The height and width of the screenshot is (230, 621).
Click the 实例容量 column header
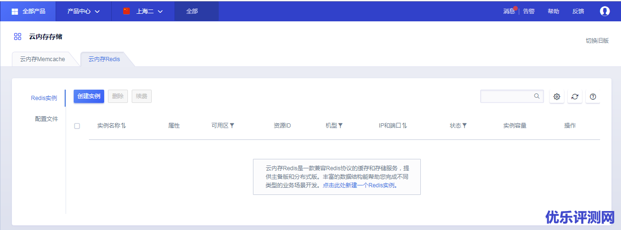pyautogui.click(x=515, y=126)
